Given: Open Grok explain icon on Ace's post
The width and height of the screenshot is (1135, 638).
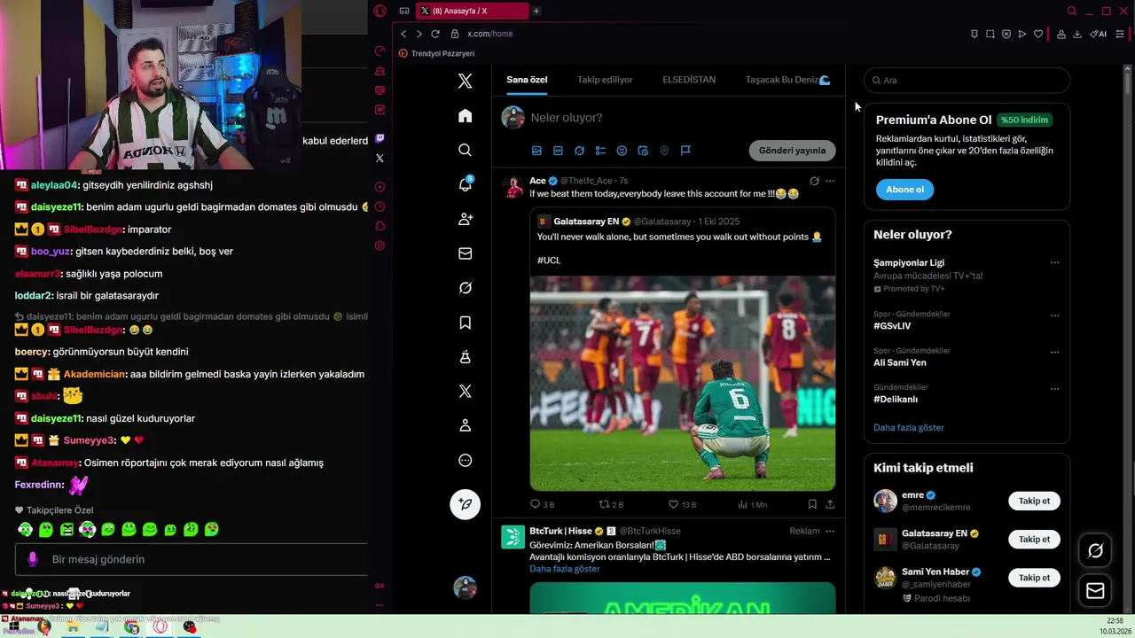Looking at the screenshot, I should point(814,181).
